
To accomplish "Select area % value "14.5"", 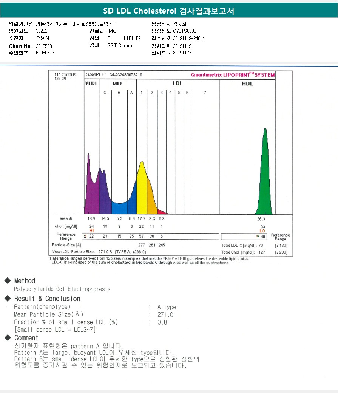I will (105, 218).
